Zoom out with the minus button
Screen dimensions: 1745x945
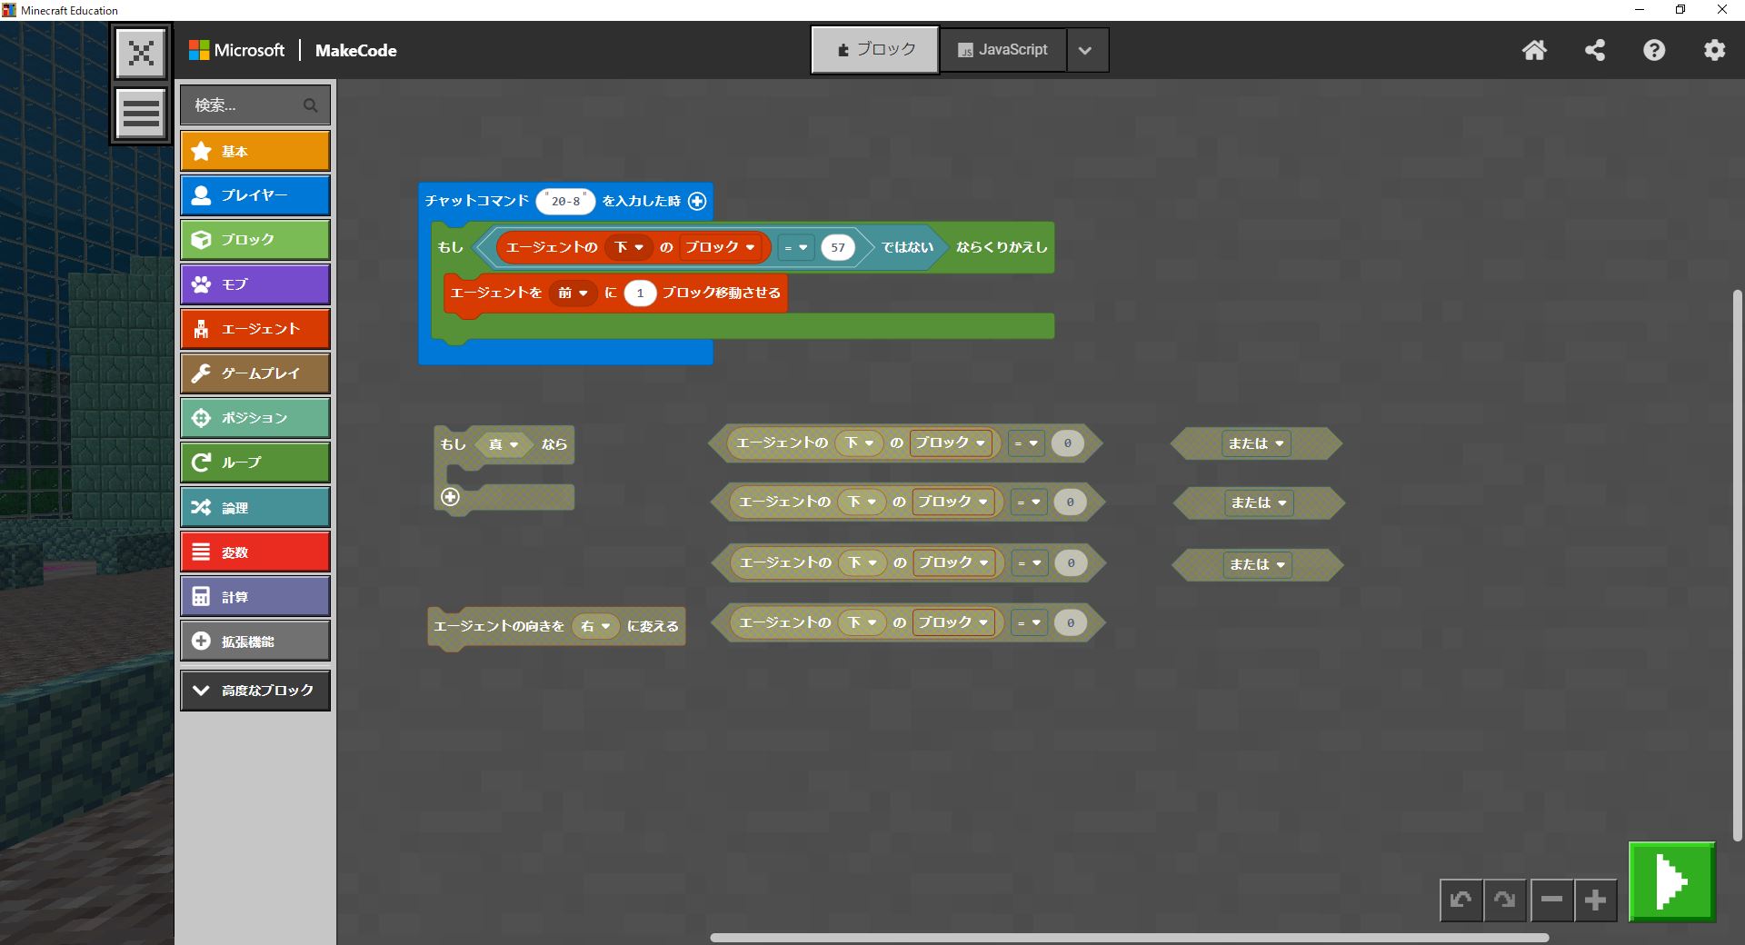(x=1551, y=900)
